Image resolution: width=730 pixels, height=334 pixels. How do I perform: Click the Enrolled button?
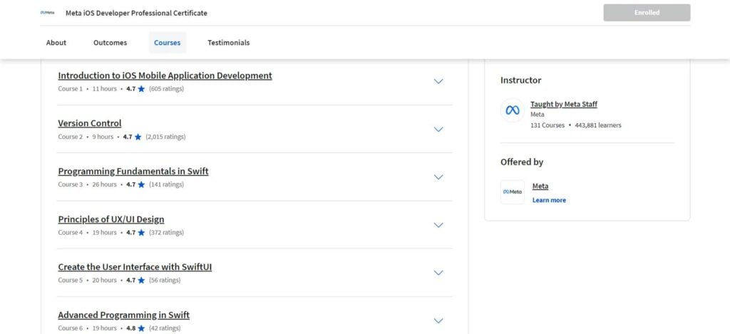click(x=647, y=13)
